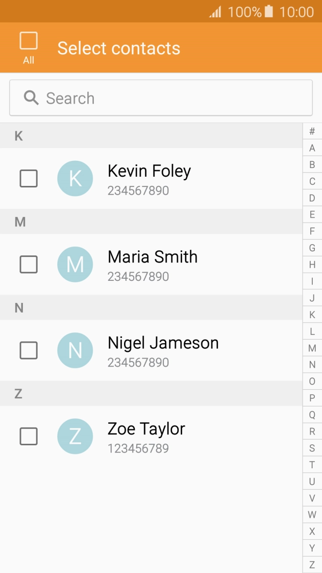Tick Maria Smith's checkbox
The image size is (322, 573).
point(29,265)
